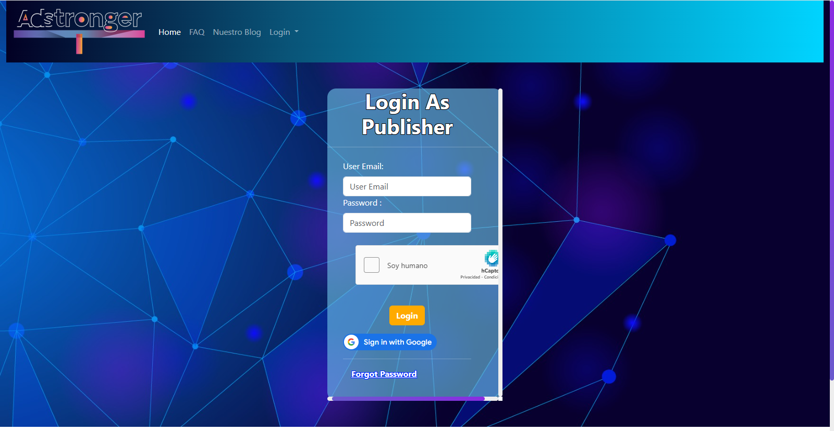Select the Login As Publisher heading
The width and height of the screenshot is (834, 431).
[x=407, y=115]
